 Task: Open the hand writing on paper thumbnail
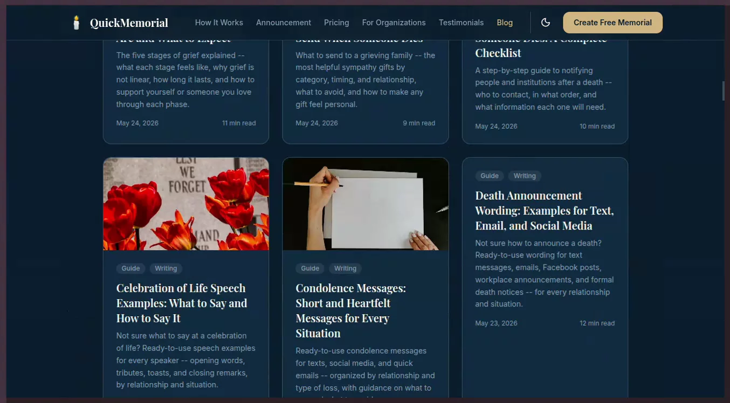point(366,204)
